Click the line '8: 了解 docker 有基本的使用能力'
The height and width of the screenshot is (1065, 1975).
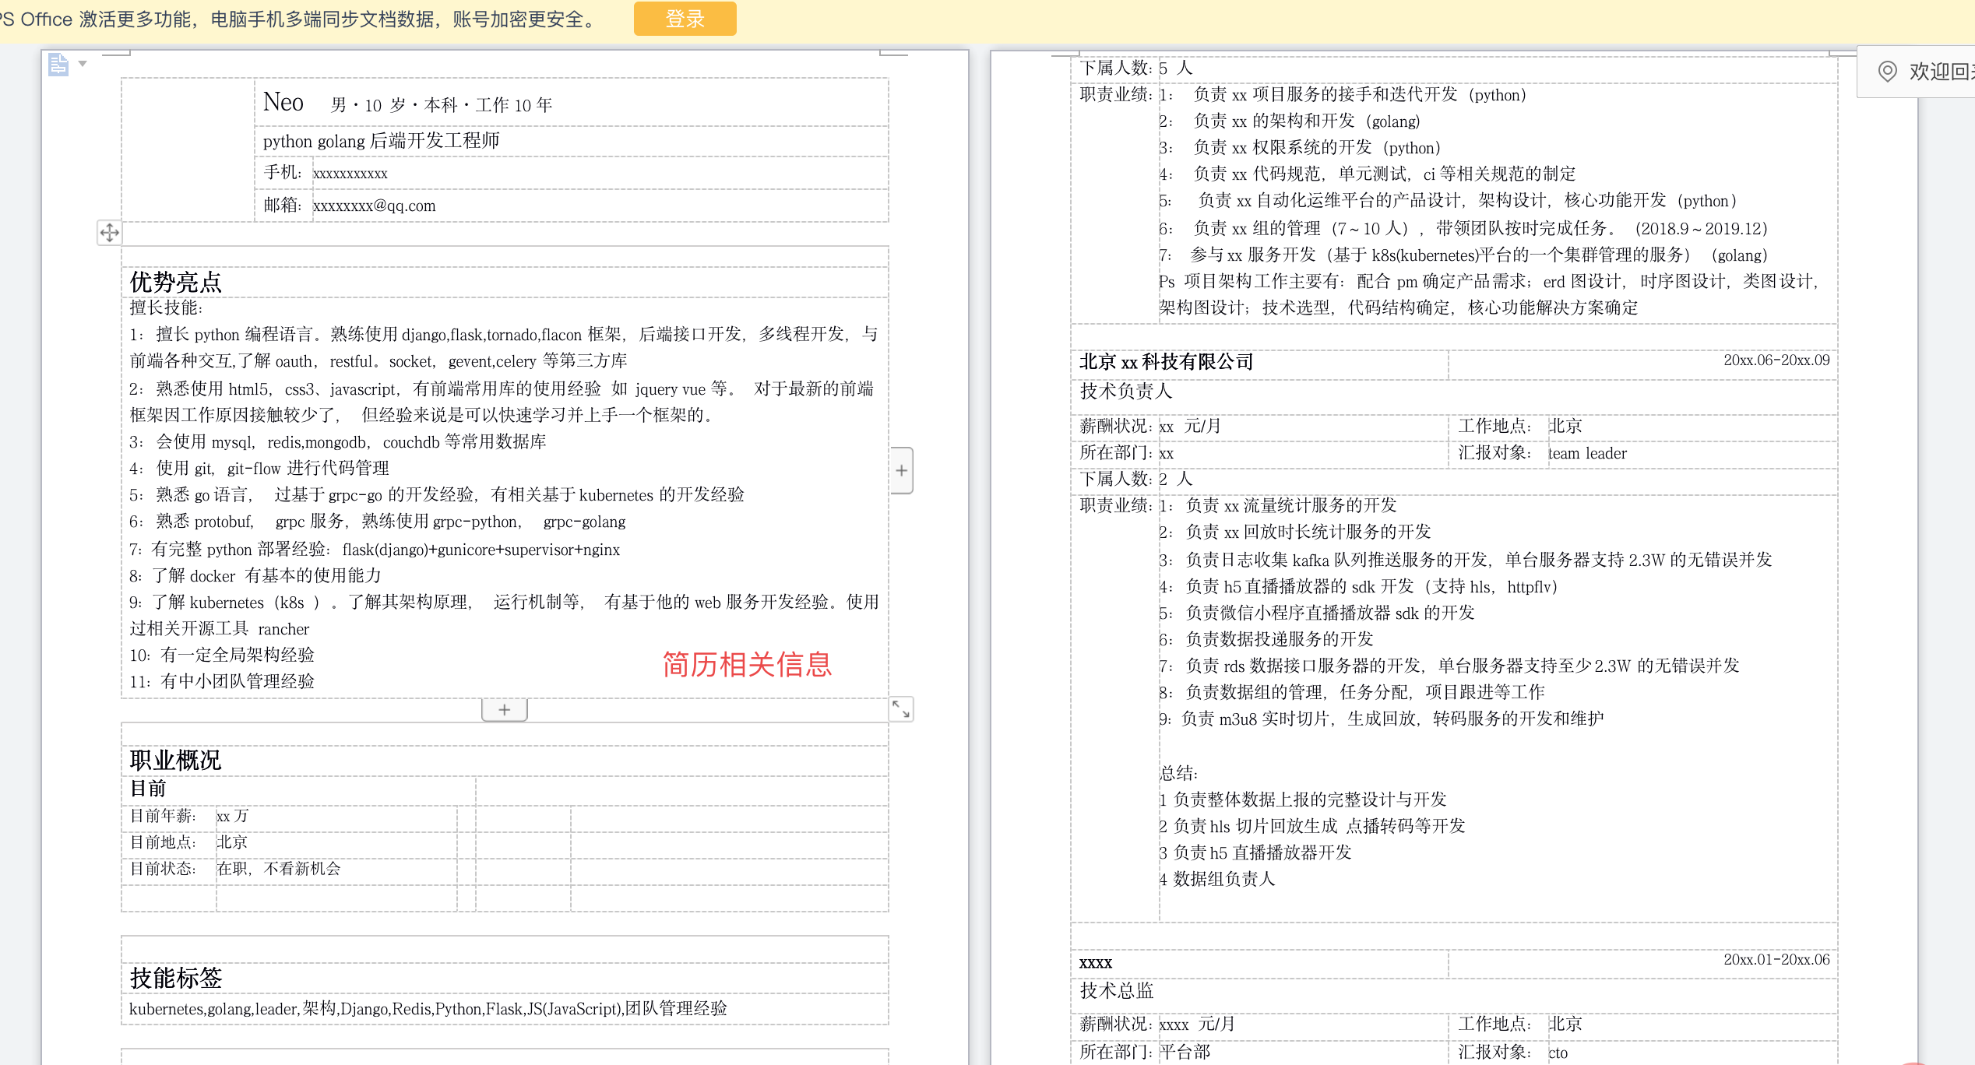[255, 575]
